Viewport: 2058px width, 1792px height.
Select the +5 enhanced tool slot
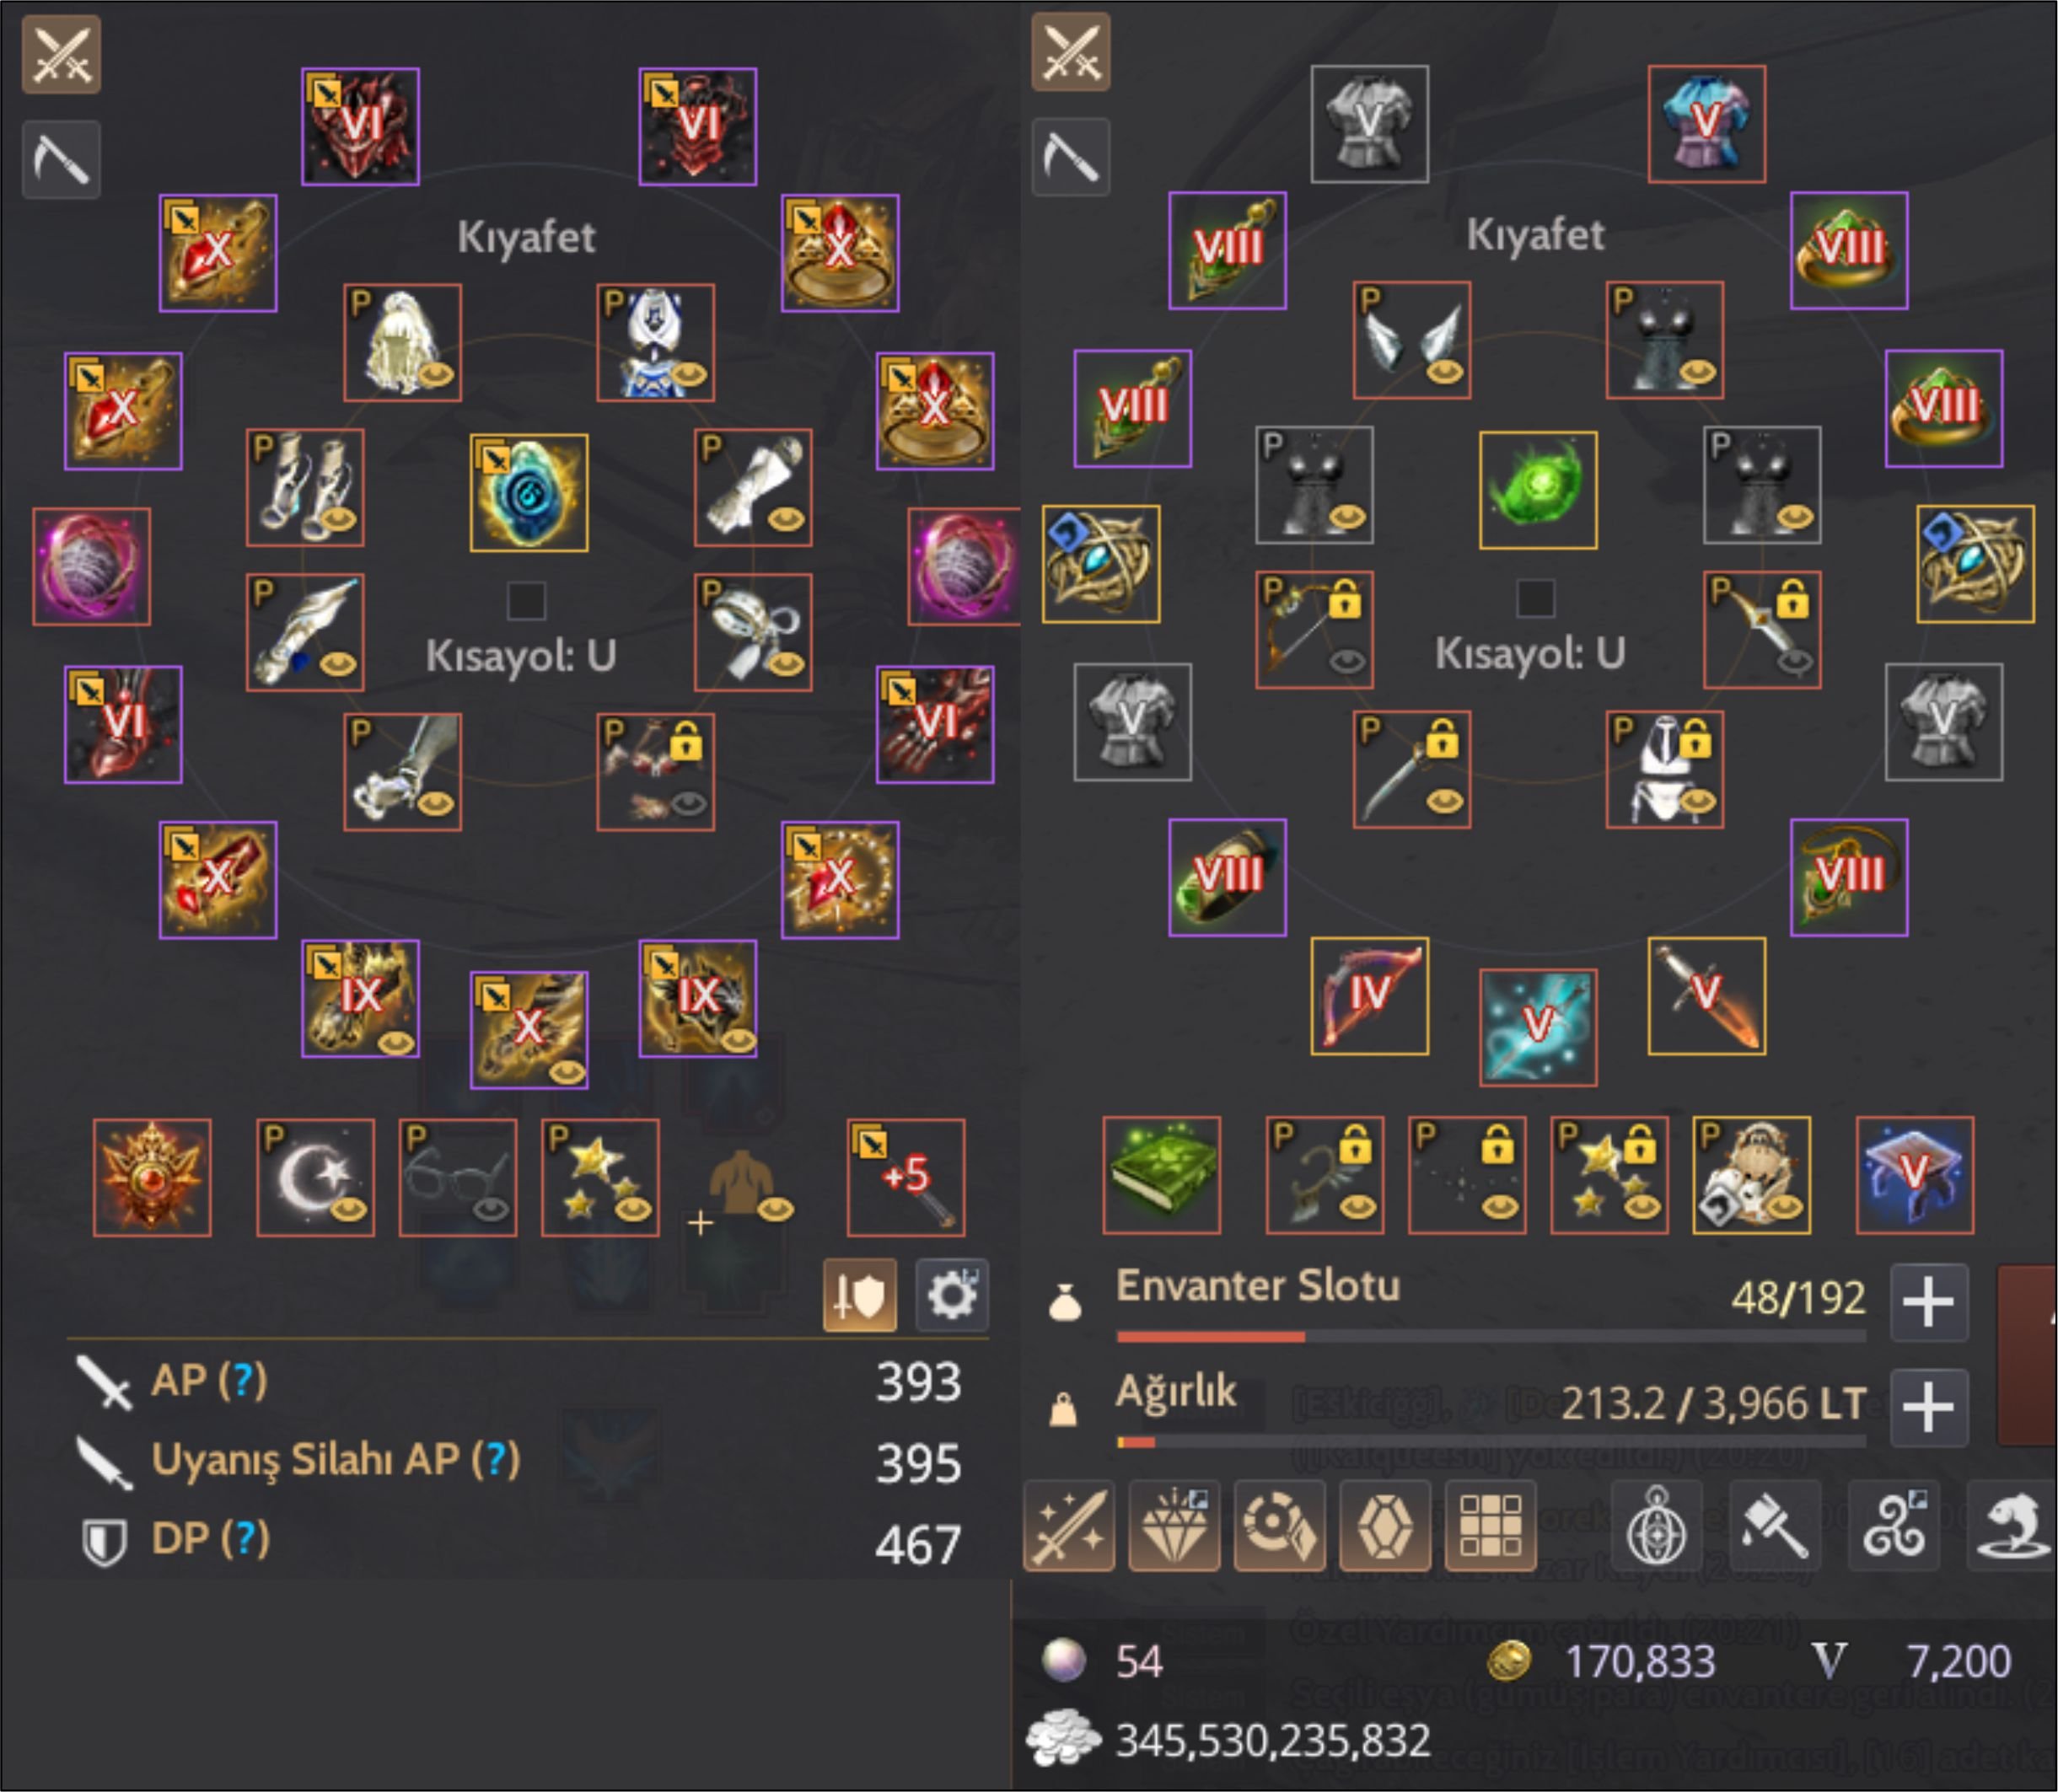tap(906, 1178)
